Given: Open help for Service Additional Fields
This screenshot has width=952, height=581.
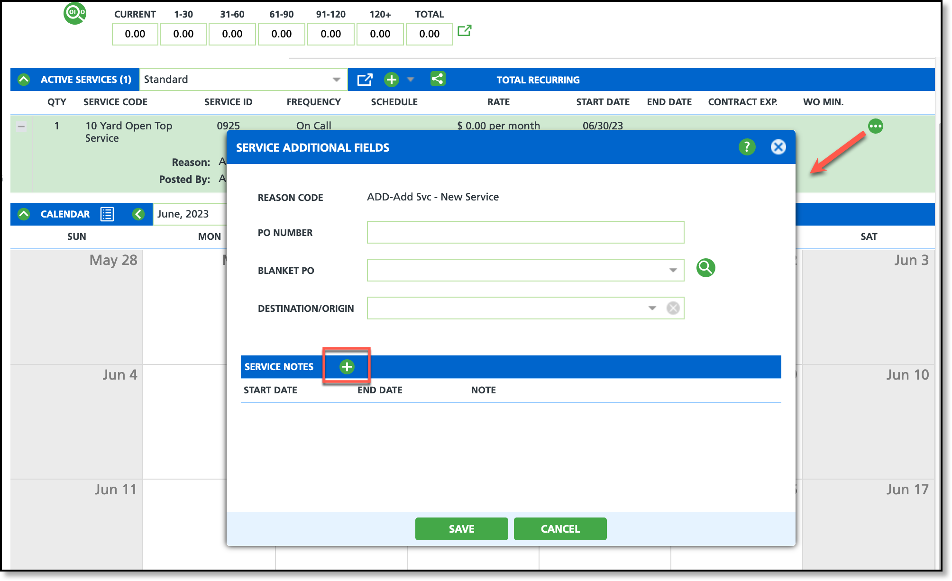Looking at the screenshot, I should tap(747, 147).
